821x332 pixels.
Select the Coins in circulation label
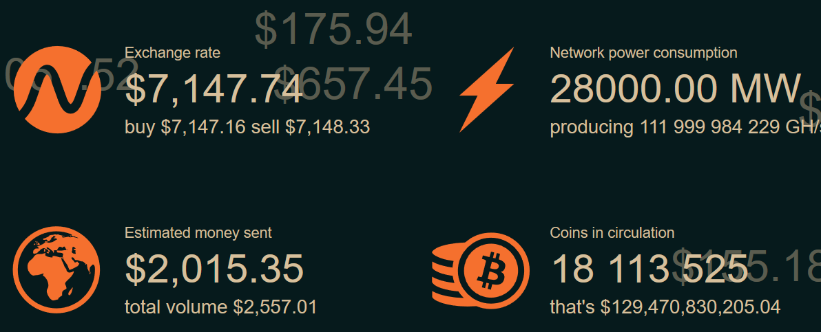pyautogui.click(x=612, y=232)
